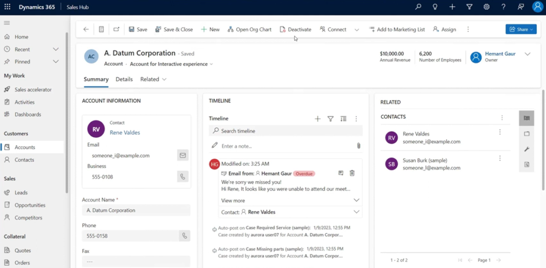Switch to the Summary tab

pos(96,79)
